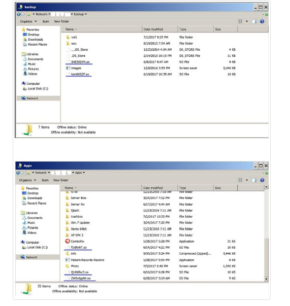Screen dimensions: 290x306
Task: Select the vol1 folder icon
Action: pos(68,37)
